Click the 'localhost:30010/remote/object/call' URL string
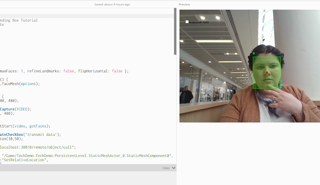The image size is (320, 185). [x=37, y=147]
